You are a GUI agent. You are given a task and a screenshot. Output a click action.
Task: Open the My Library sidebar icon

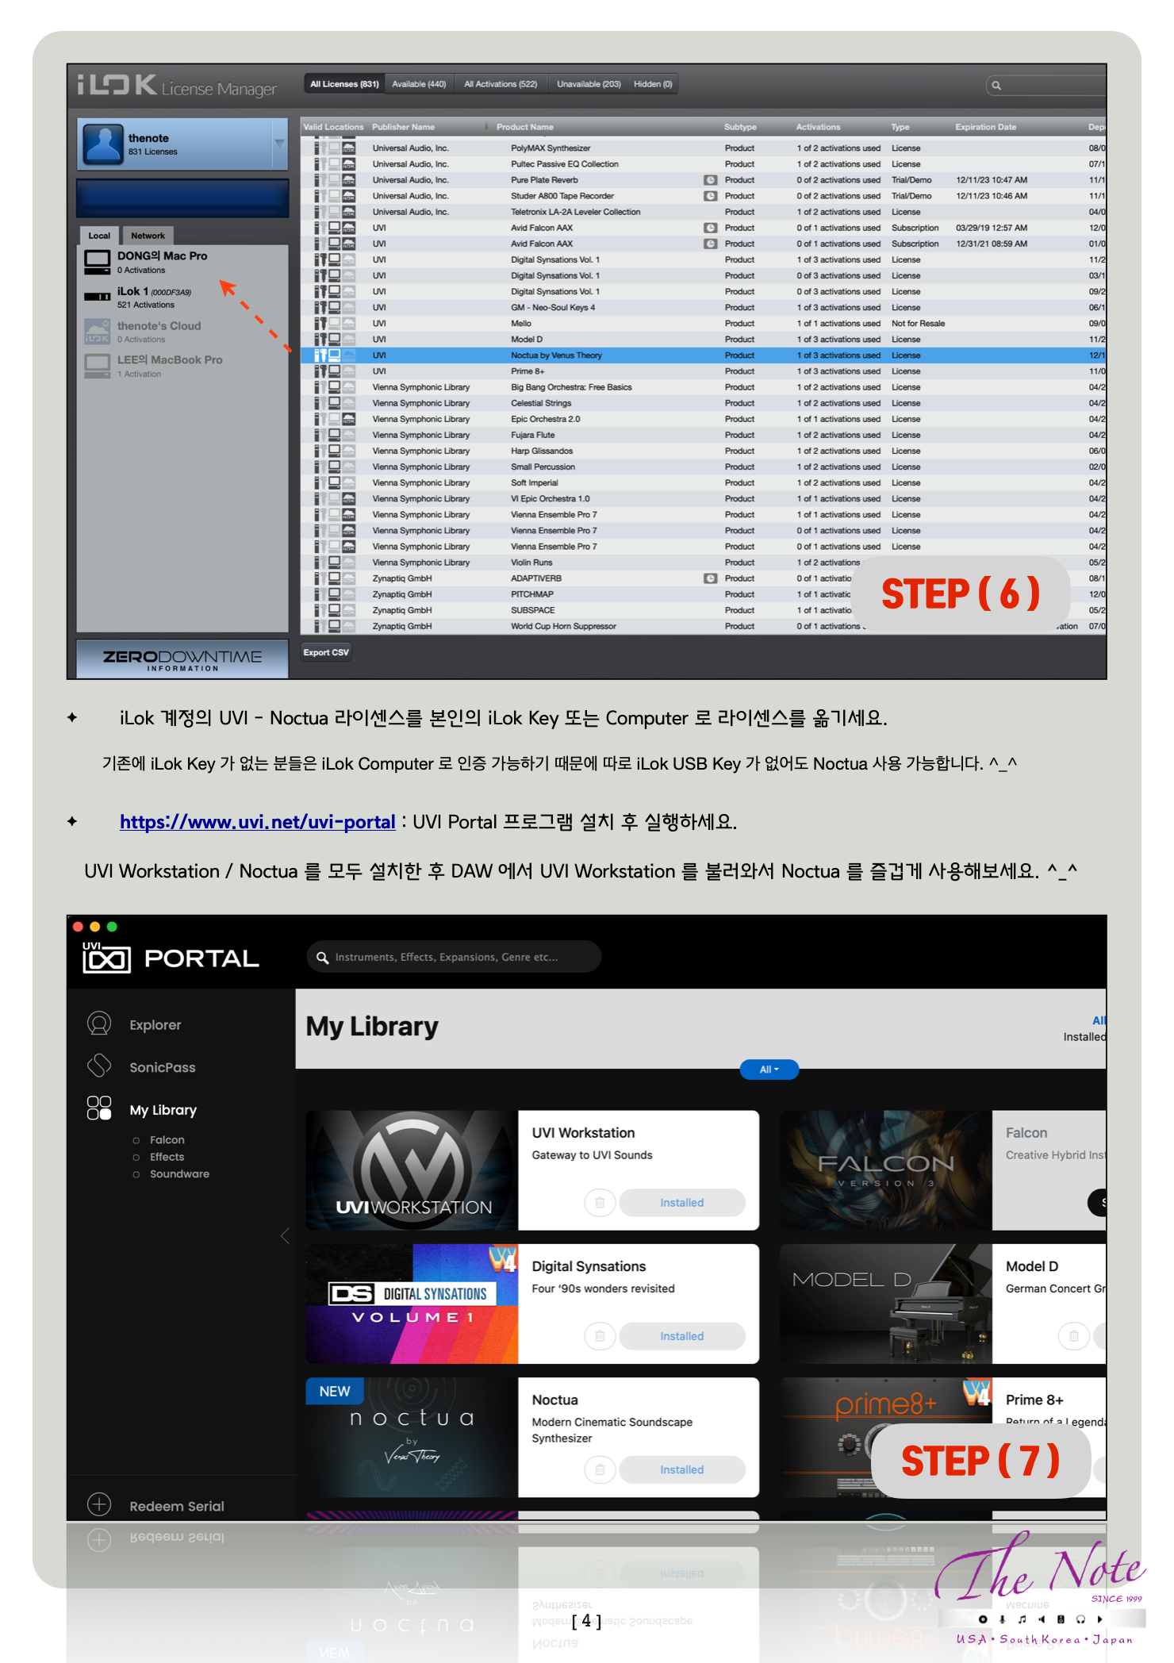tap(99, 1108)
